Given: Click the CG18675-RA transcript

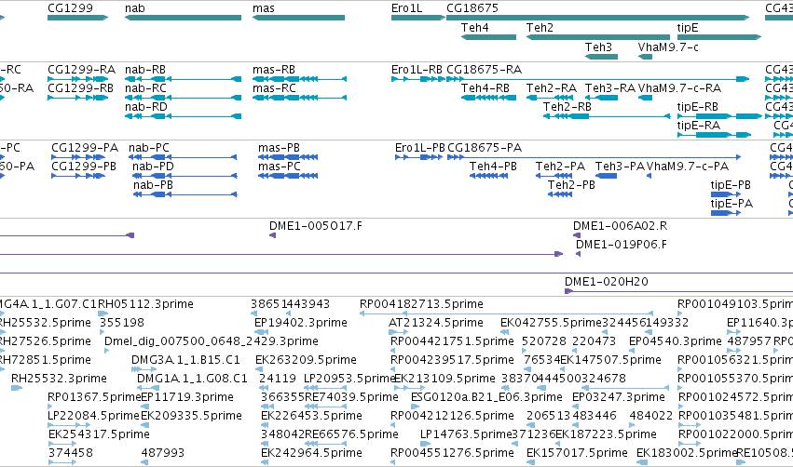Looking at the screenshot, I should coord(598,79).
